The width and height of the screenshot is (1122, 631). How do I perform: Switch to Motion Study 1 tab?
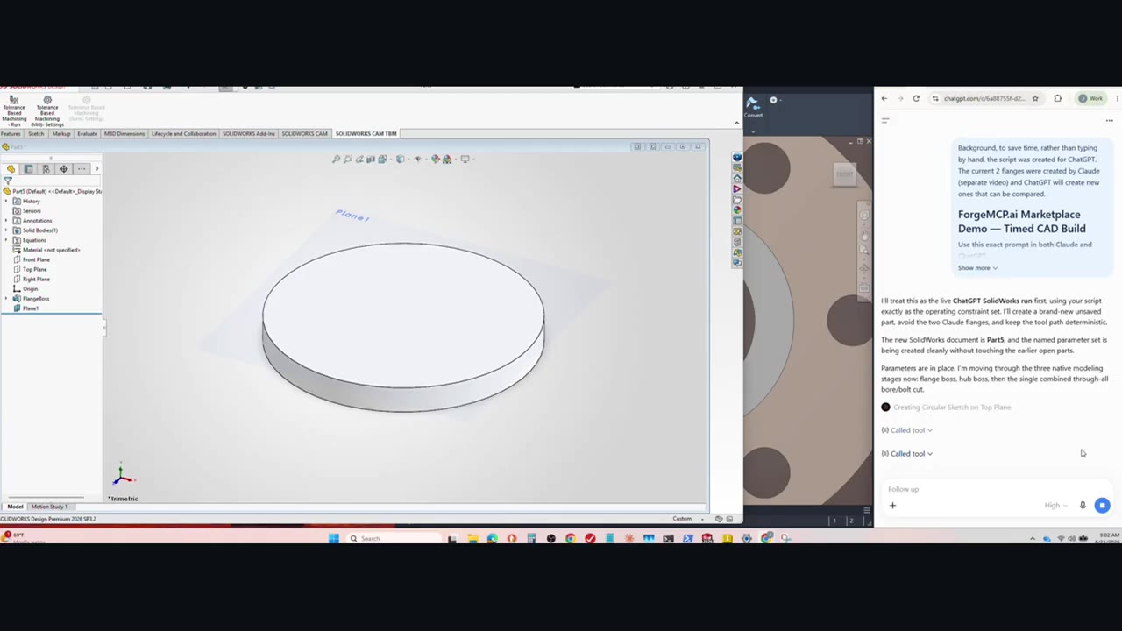coord(49,507)
